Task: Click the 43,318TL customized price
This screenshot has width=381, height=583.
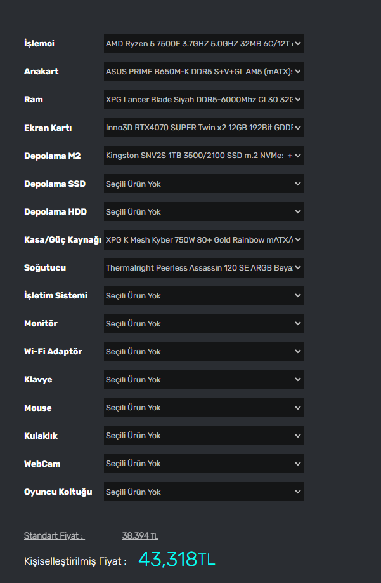Action: pos(177,560)
